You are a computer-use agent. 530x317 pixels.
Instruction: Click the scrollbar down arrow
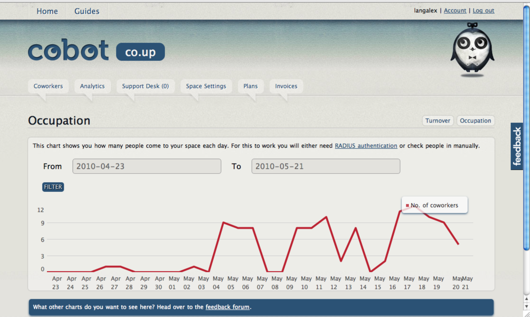527,307
